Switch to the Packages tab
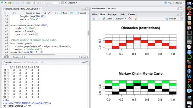The width and height of the screenshot is (193, 108). (112, 14)
